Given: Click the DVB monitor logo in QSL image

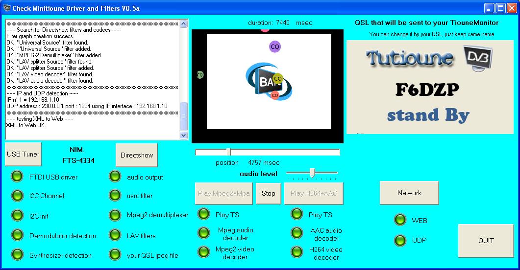Looking at the screenshot, I should point(477,59).
